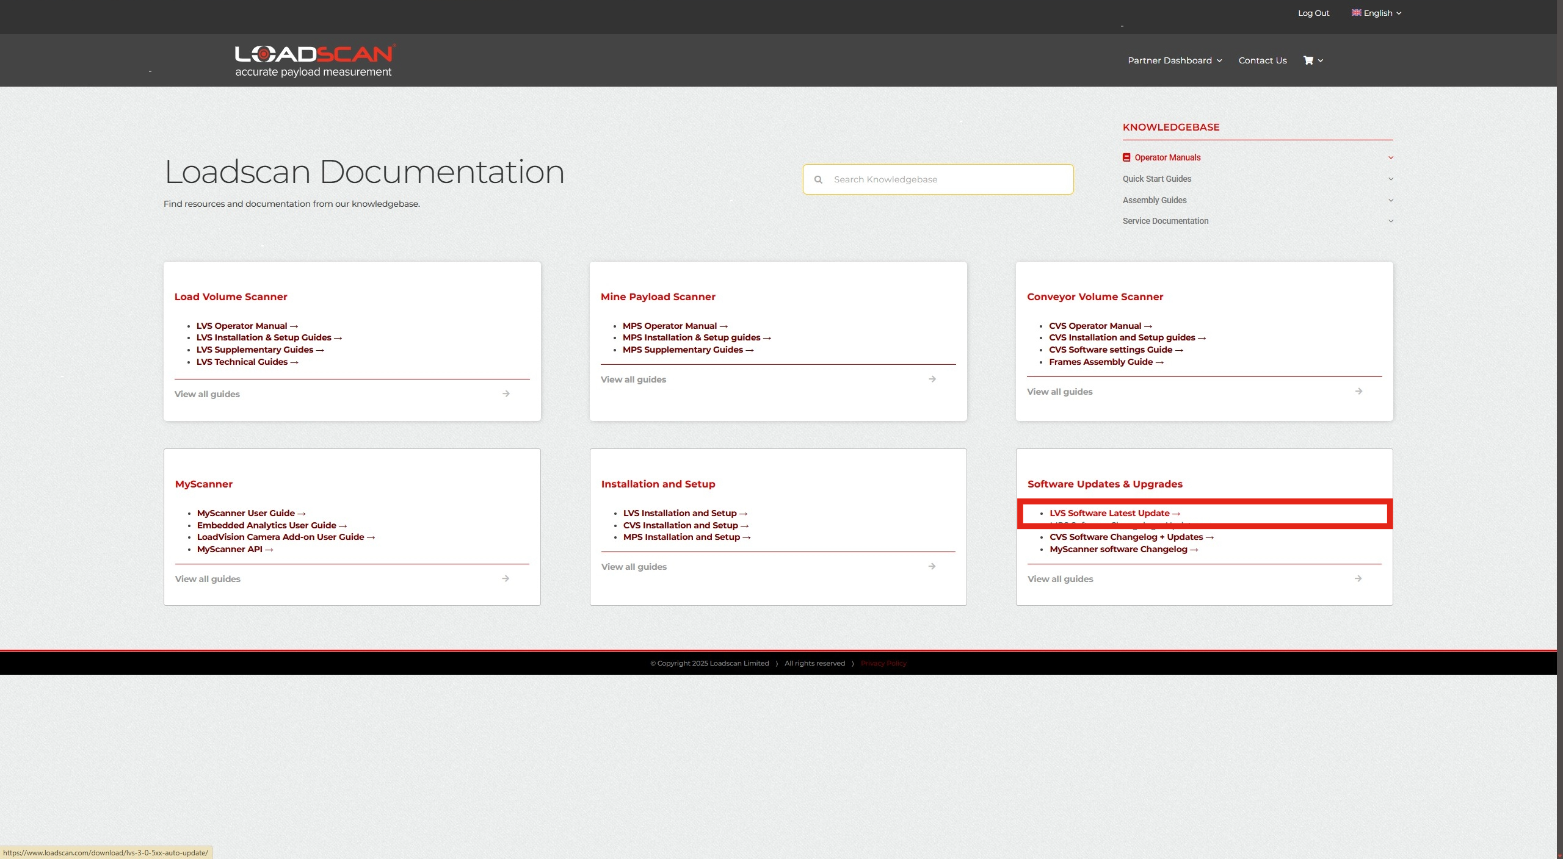Open CVS Software settings Guide link
The width and height of the screenshot is (1563, 859).
click(x=1116, y=350)
